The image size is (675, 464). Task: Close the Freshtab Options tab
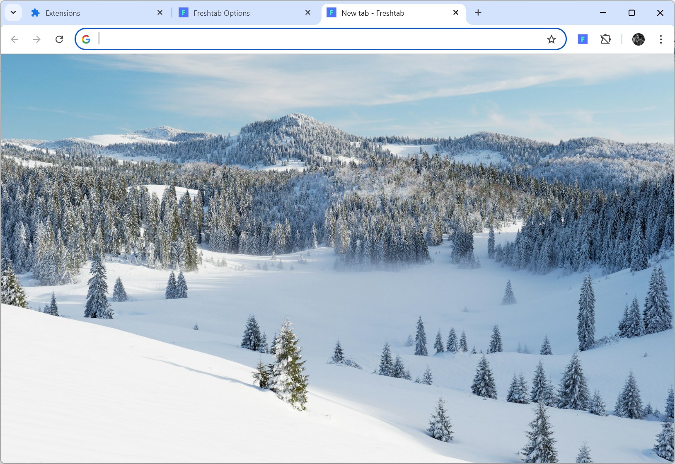coord(307,13)
